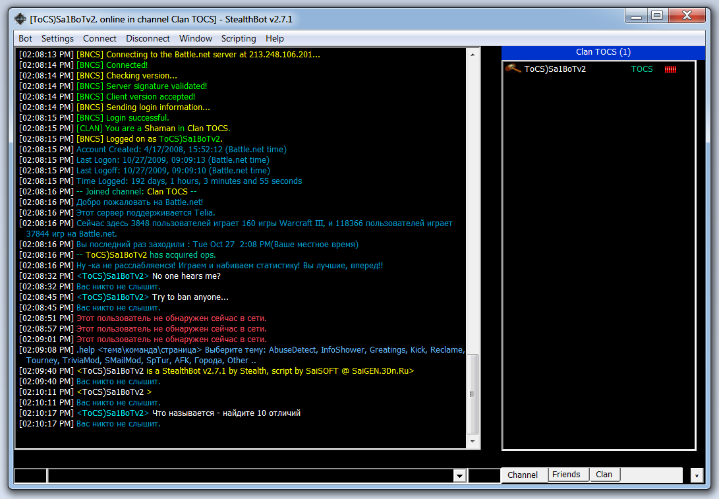
Task: Click the StealthBot icon in the title bar
Action: (20, 19)
